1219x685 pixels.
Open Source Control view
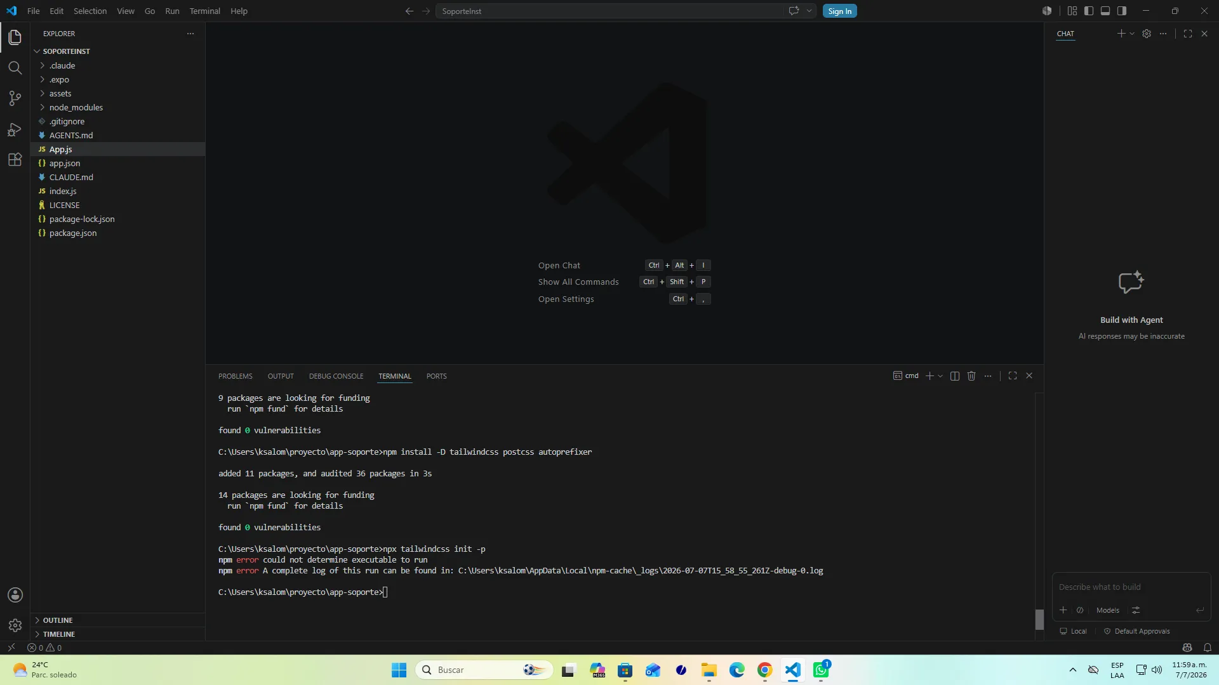[x=15, y=98]
